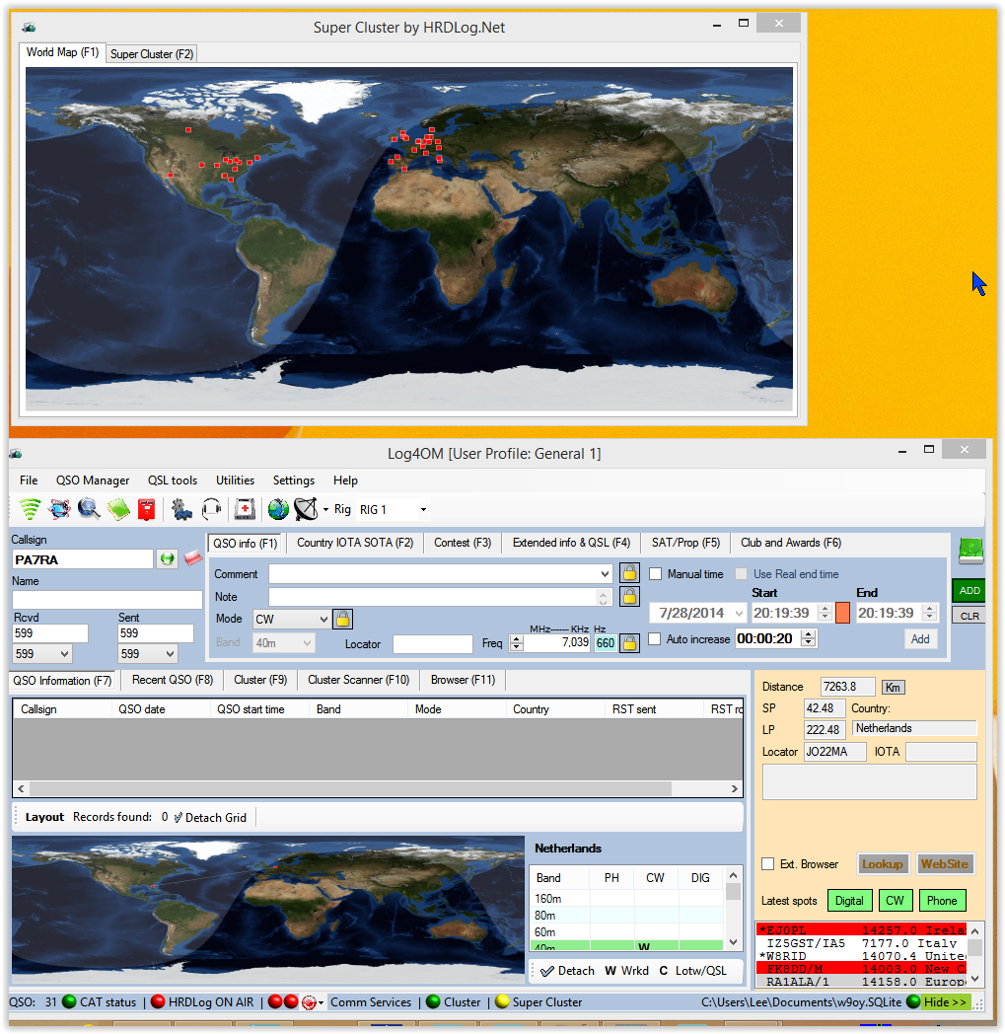Image resolution: width=1005 pixels, height=1034 pixels.
Task: Click the Km distance unit toggle
Action: click(893, 687)
